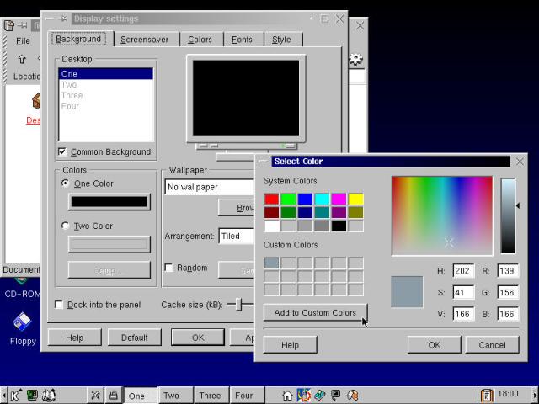The image size is (539, 404).
Task: Open the Fonts tab
Action: pos(242,39)
